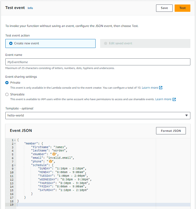Collapse the schedule object fold arrow
The width and height of the screenshot is (196, 209).
point(15,165)
